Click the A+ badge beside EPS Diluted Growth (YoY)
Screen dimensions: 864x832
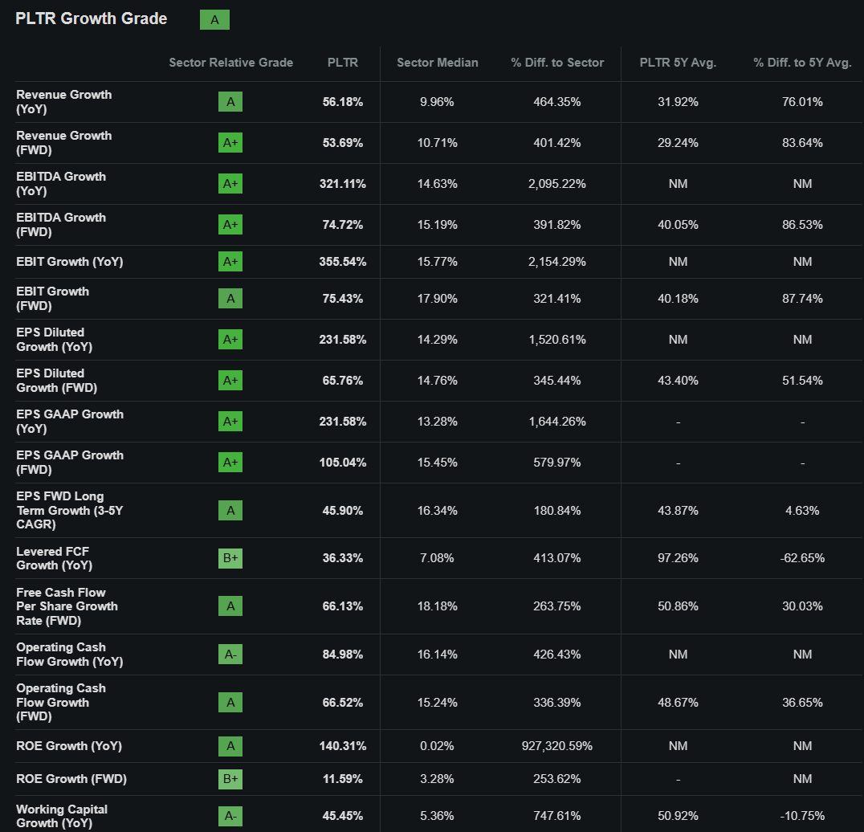[230, 339]
